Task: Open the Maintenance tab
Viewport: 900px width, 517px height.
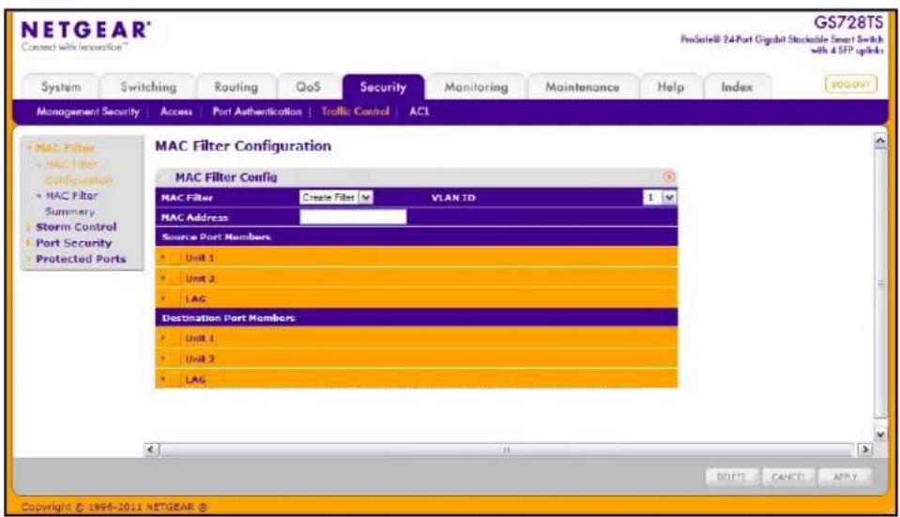Action: 582,87
